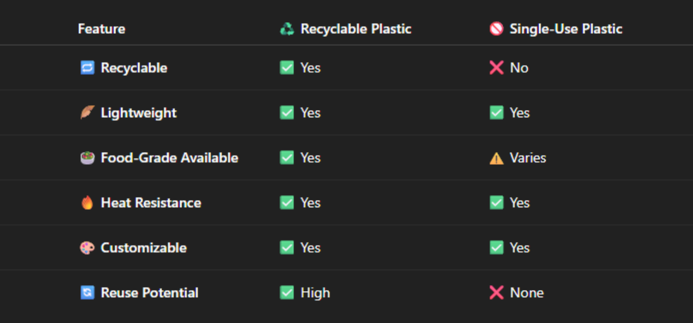The image size is (693, 323).
Task: Click Single-Use green check in Lightweight row
Action: pyautogui.click(x=496, y=113)
